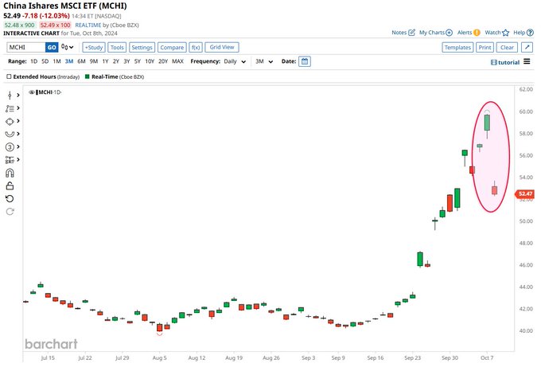Open the tutorial link

505,62
